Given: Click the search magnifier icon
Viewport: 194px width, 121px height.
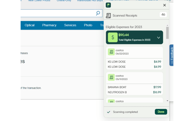Looking at the screenshot, I should [98, 13].
